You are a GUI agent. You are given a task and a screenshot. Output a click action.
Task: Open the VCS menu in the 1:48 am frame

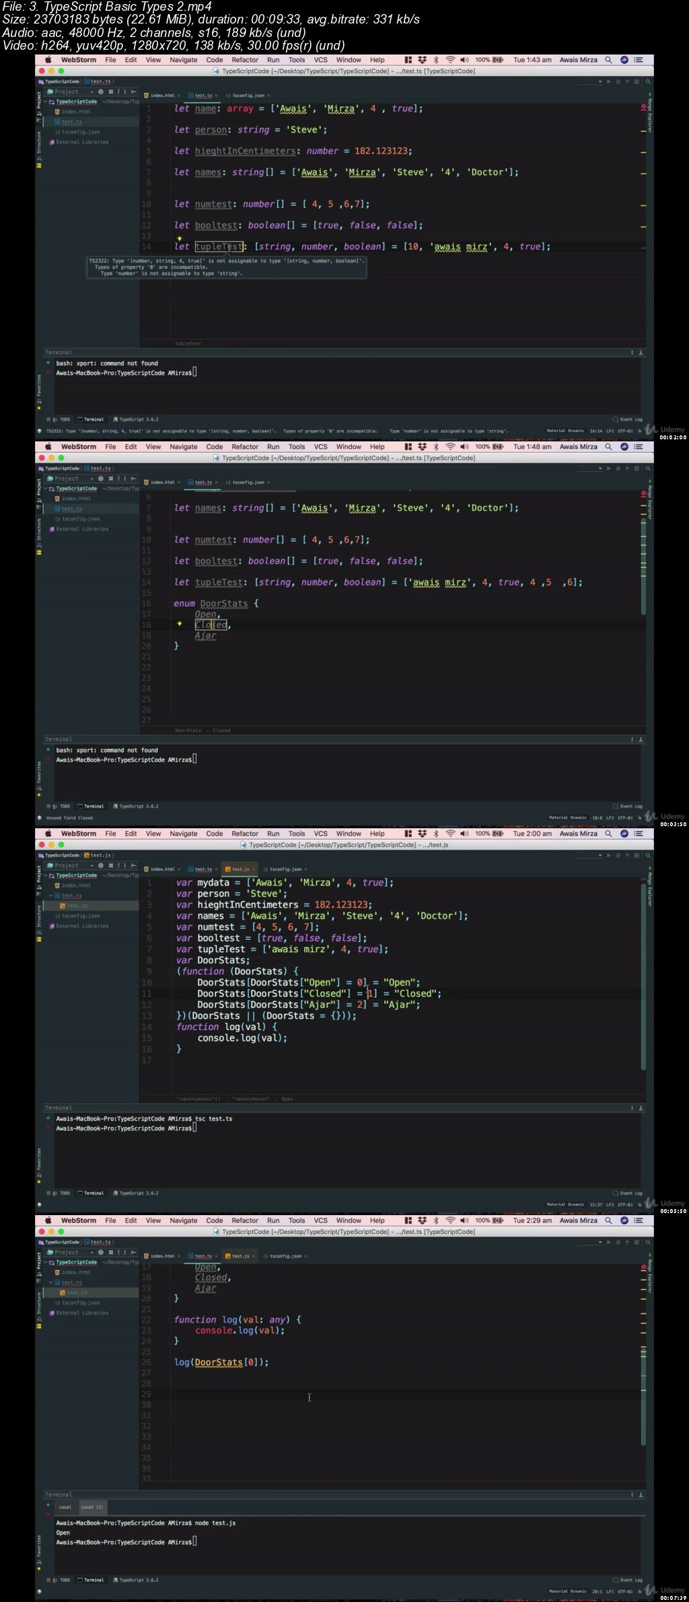(x=321, y=447)
